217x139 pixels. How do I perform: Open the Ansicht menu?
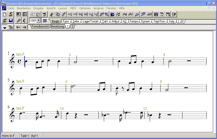[x=51, y=8]
